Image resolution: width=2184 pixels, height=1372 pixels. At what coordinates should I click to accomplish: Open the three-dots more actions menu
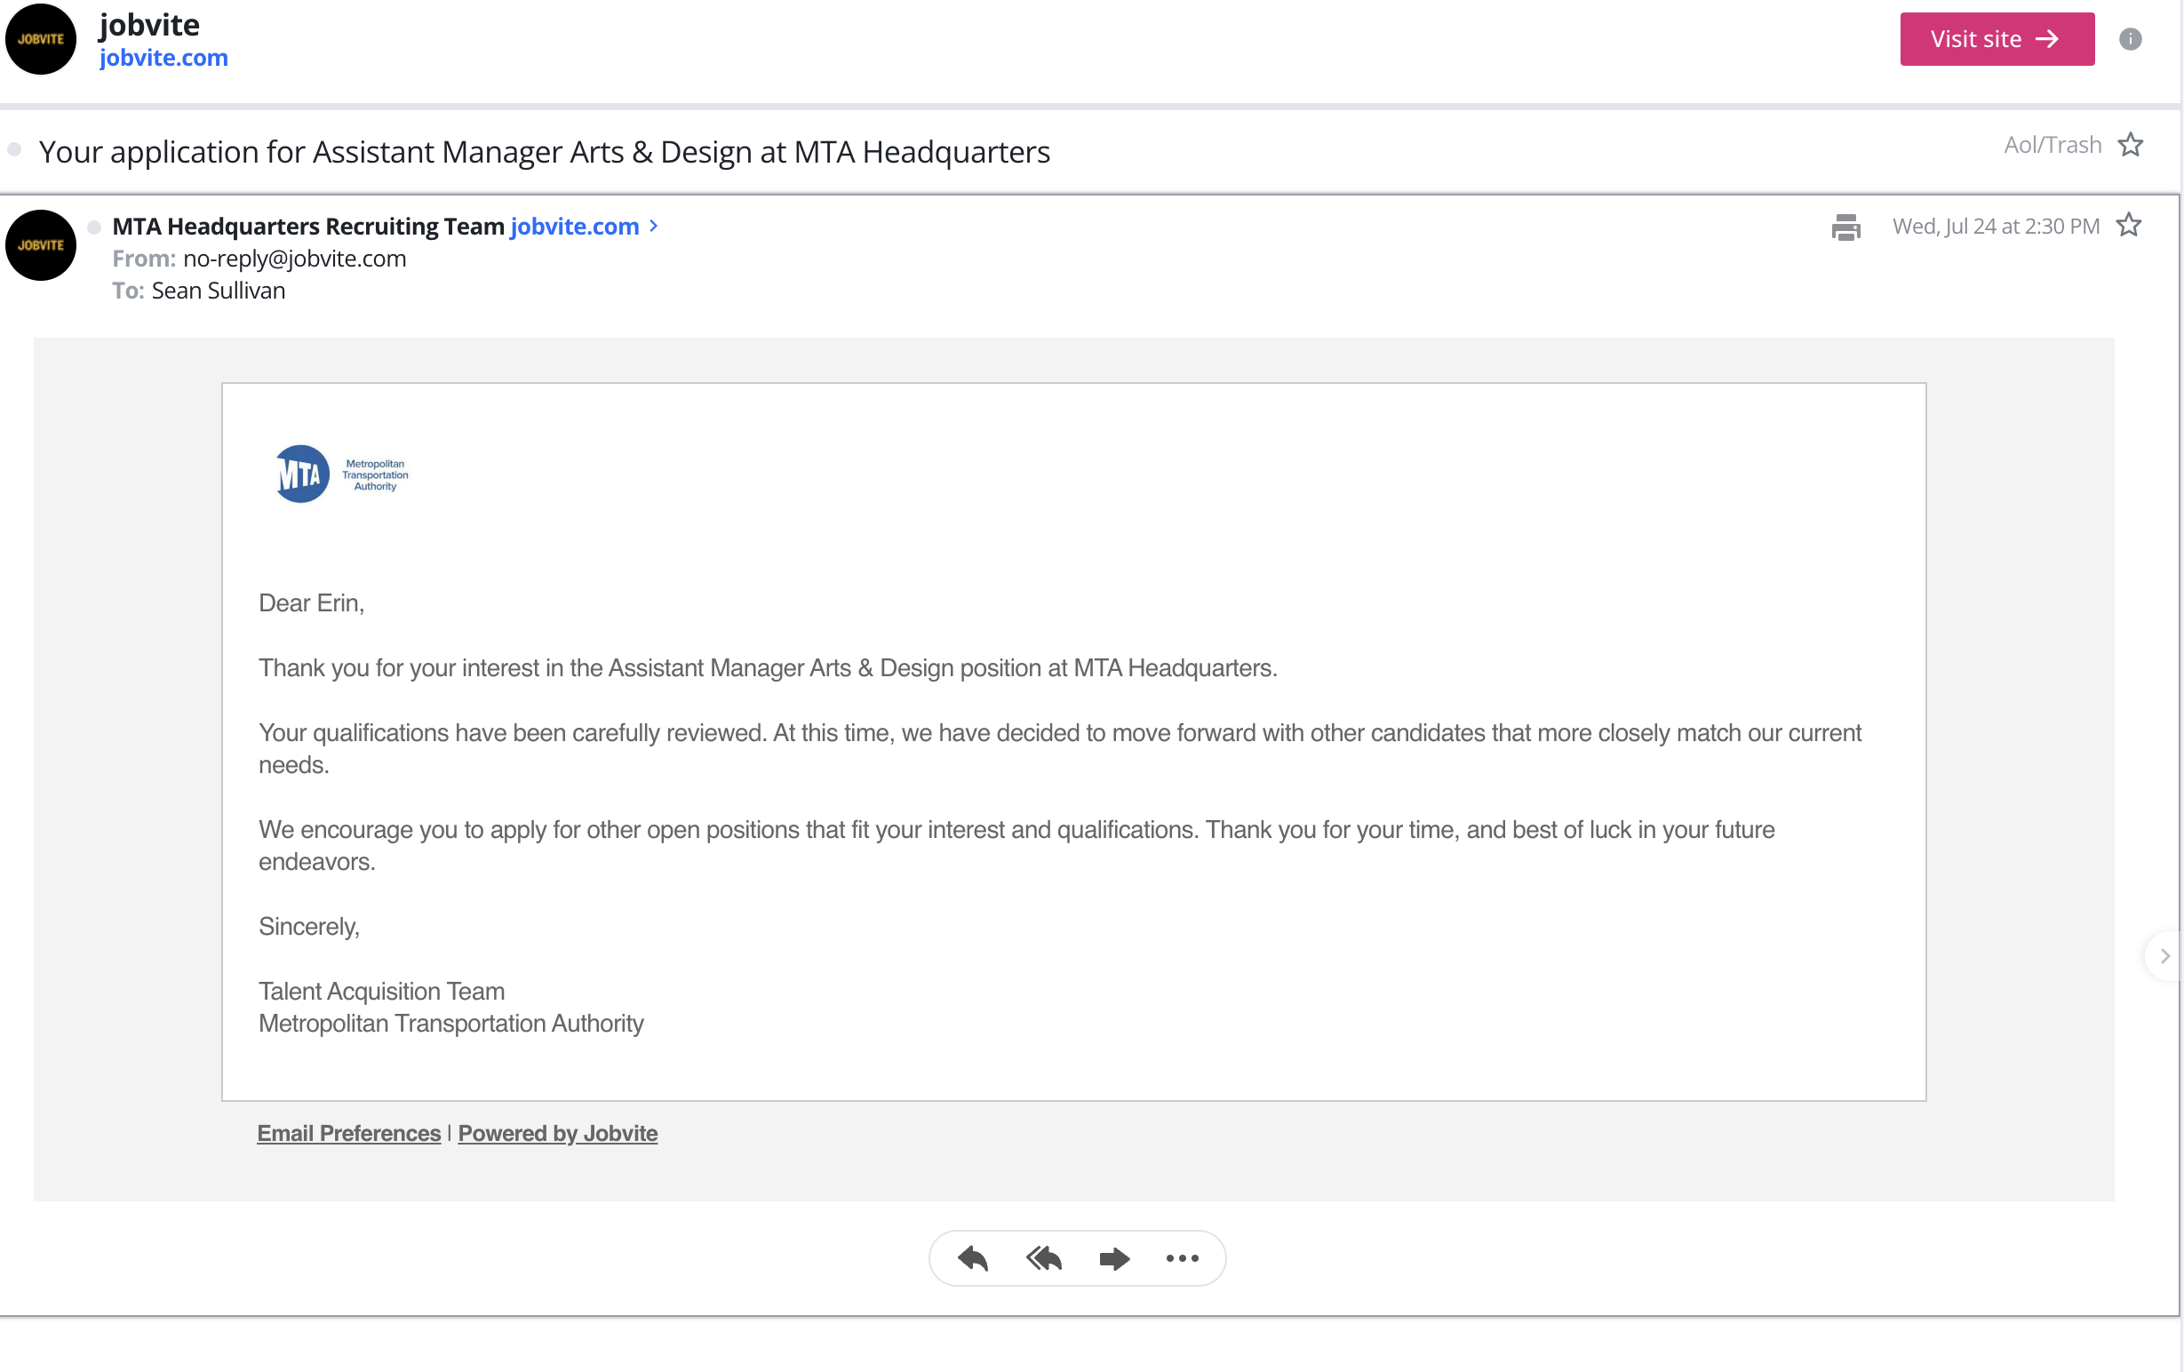[1182, 1257]
